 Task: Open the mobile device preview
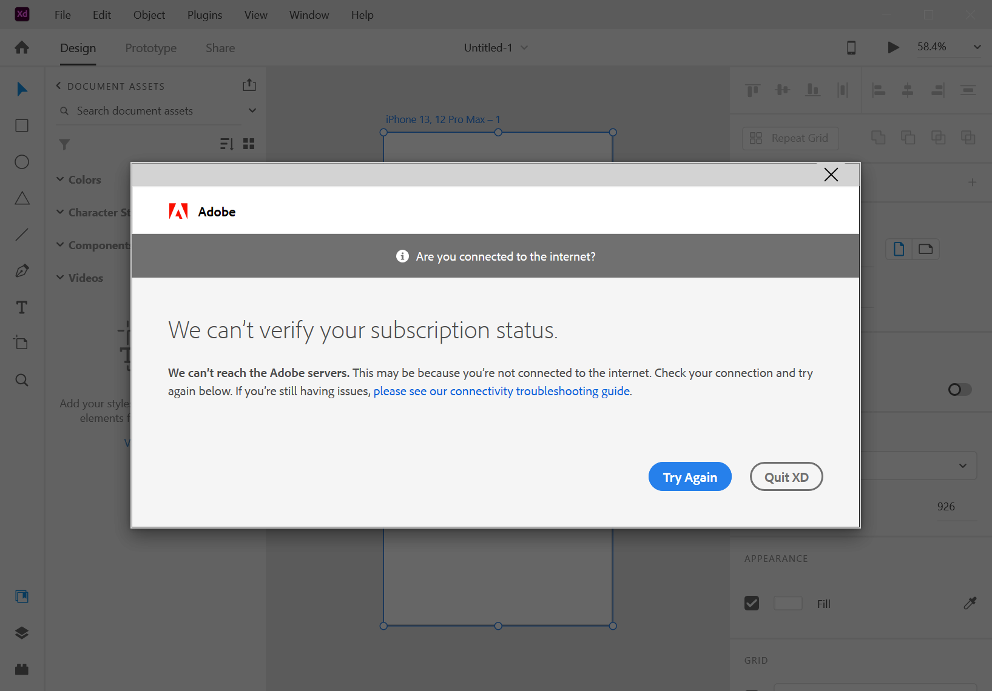851,47
